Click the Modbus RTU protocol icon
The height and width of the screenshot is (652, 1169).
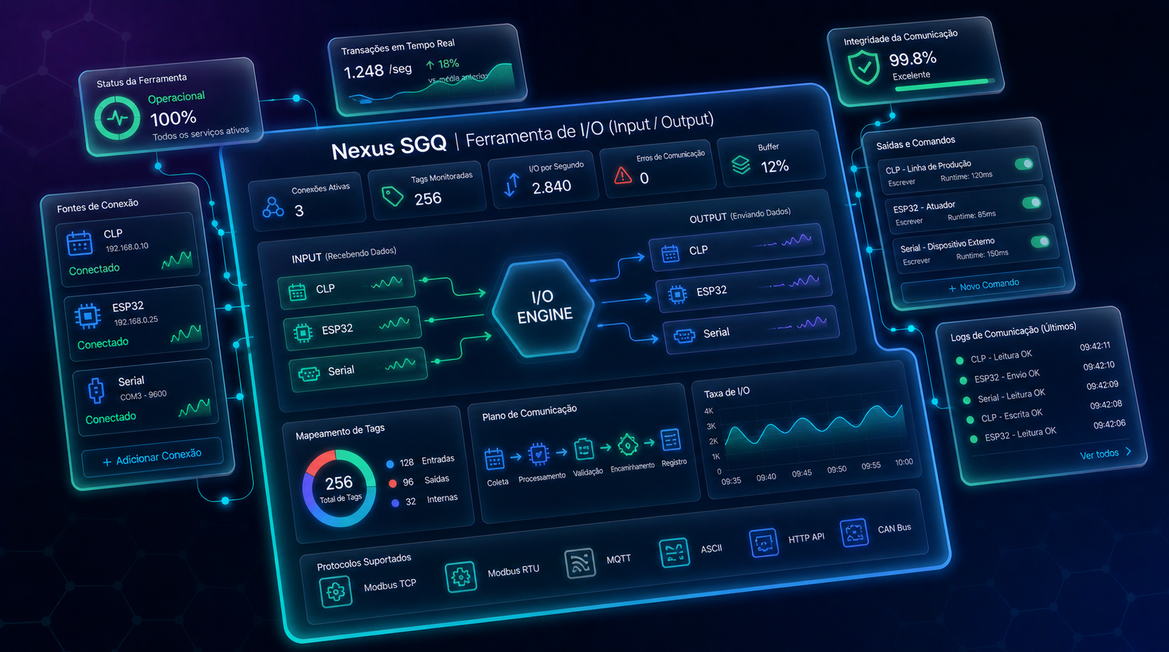point(460,577)
